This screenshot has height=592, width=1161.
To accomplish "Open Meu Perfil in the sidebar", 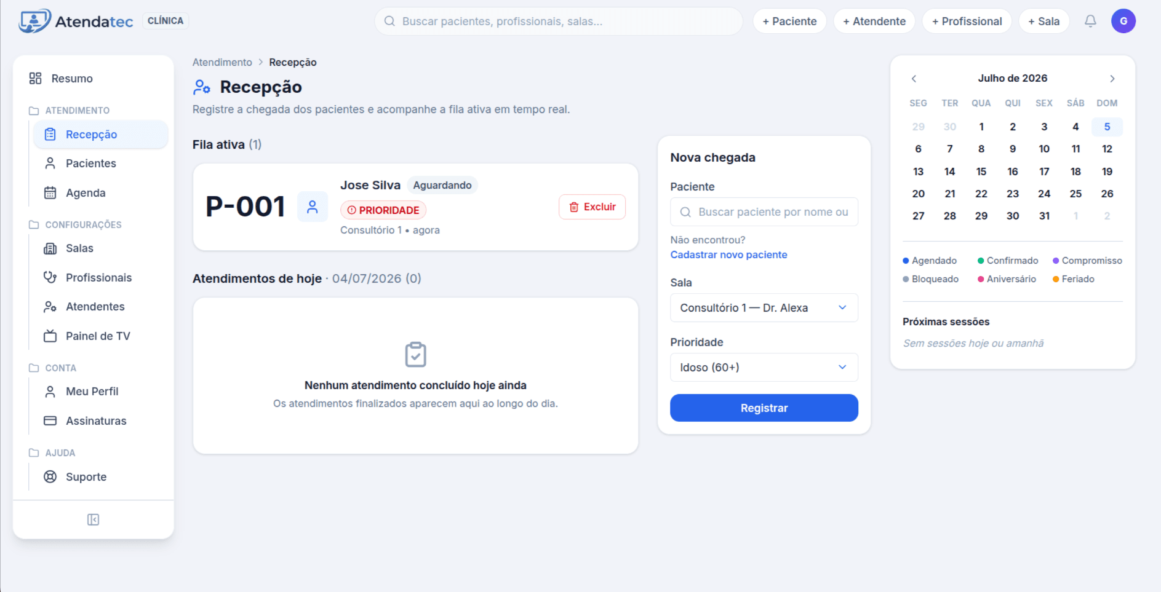I will [100, 392].
